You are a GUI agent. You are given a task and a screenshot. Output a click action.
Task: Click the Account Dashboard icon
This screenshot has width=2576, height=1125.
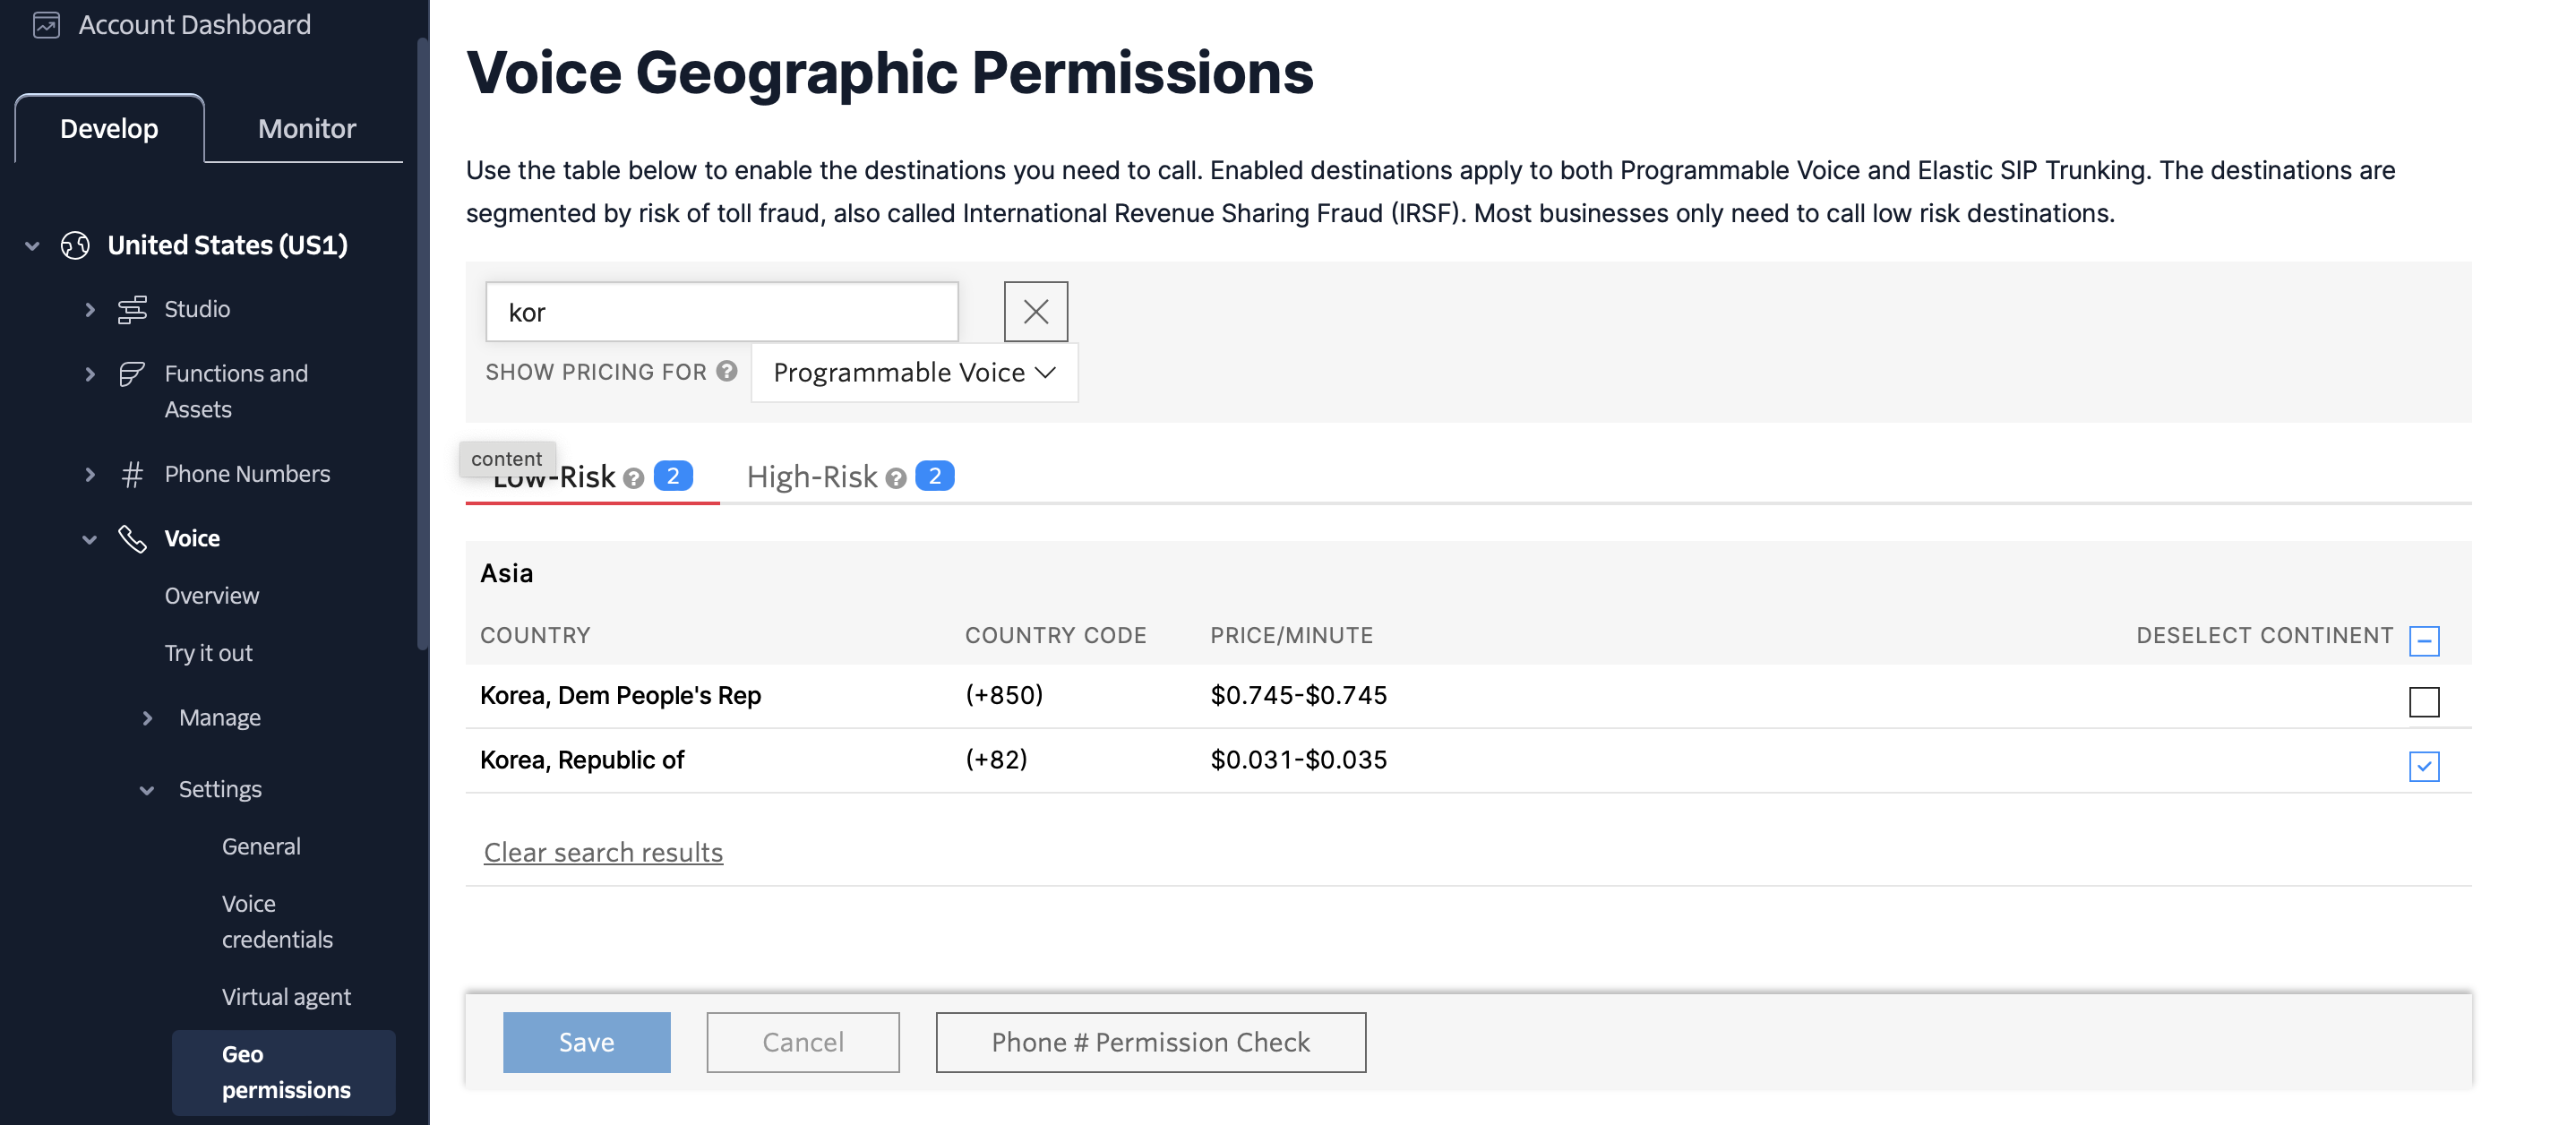pyautogui.click(x=46, y=24)
